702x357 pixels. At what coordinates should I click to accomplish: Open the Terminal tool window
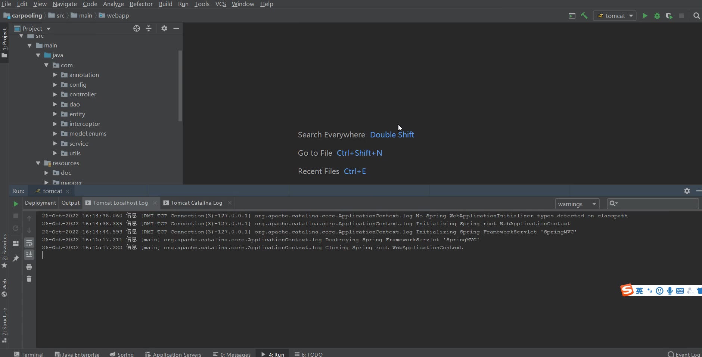[29, 354]
